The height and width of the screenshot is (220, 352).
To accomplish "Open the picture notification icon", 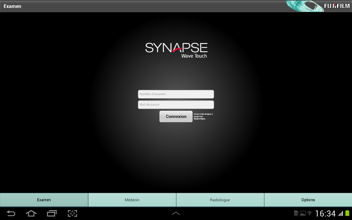I will pyautogui.click(x=302, y=213).
